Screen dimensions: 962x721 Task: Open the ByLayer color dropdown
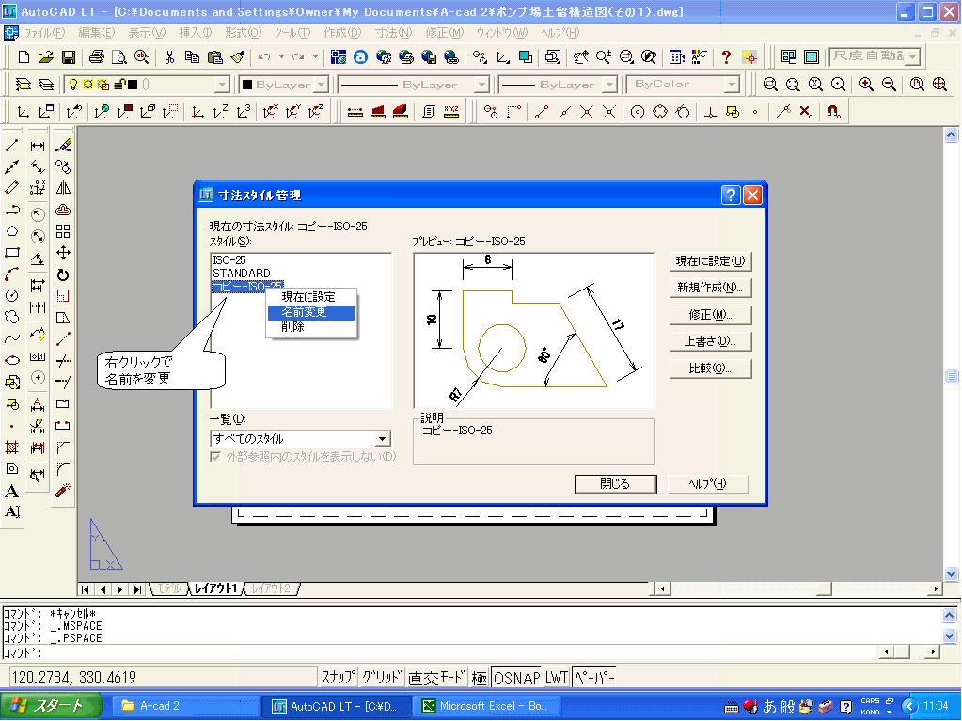pyautogui.click(x=323, y=85)
